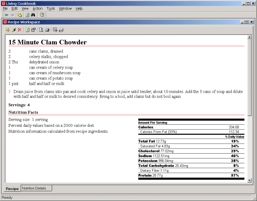Viewport: 257px width, 201px height.
Task: Click the last printer icon in workspace toolbar
Action: pos(61,30)
